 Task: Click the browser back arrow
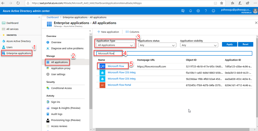click(3, 3)
